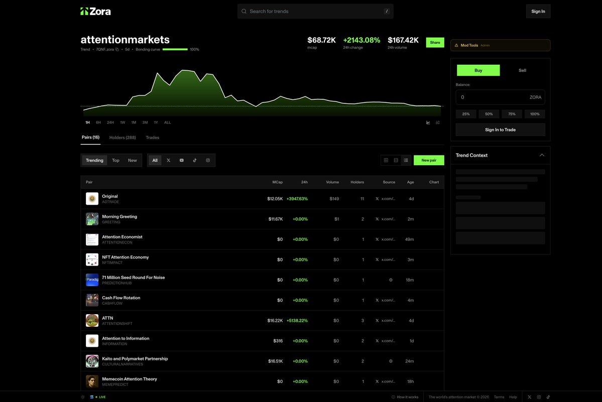Collapse the Trend Context panel
The image size is (602, 402).
click(542, 156)
